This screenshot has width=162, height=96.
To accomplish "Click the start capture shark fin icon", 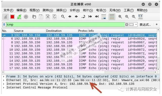I will tap(6, 17).
